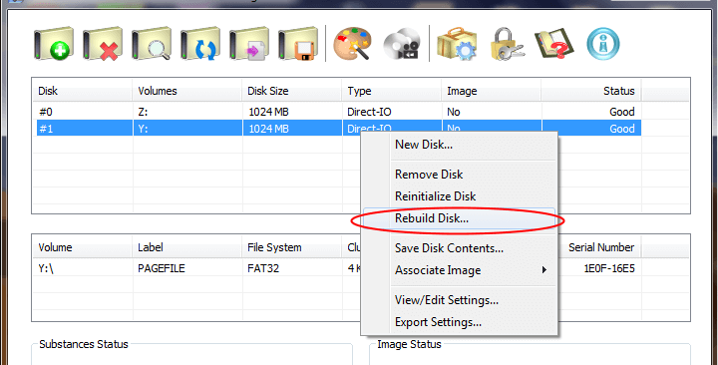The width and height of the screenshot is (718, 365).
Task: Click the Serial Number column header
Action: [601, 247]
